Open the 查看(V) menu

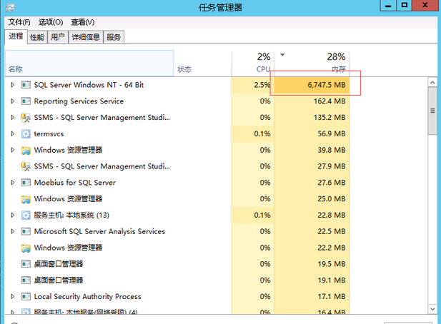pos(82,22)
